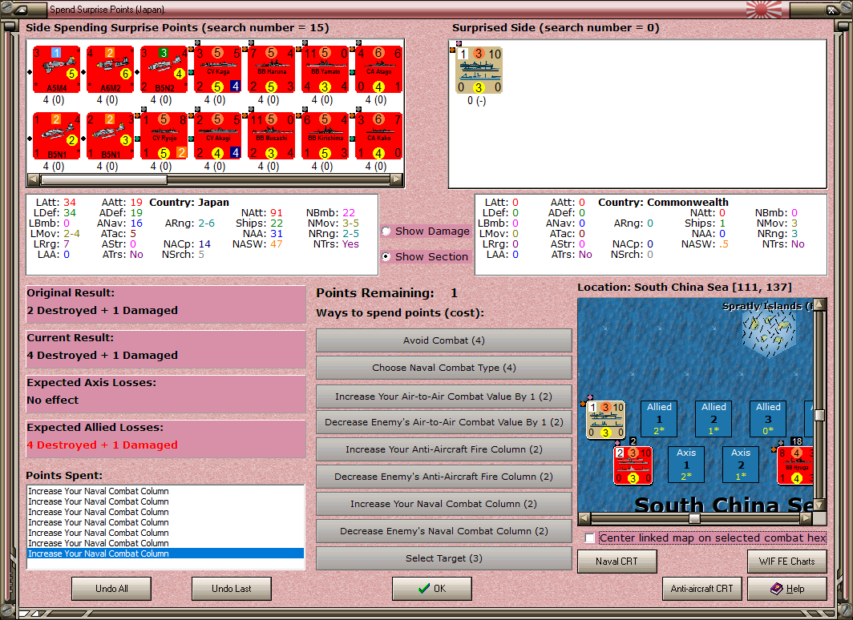
Task: Click the map vertical scrollbar thumb
Action: (819, 415)
